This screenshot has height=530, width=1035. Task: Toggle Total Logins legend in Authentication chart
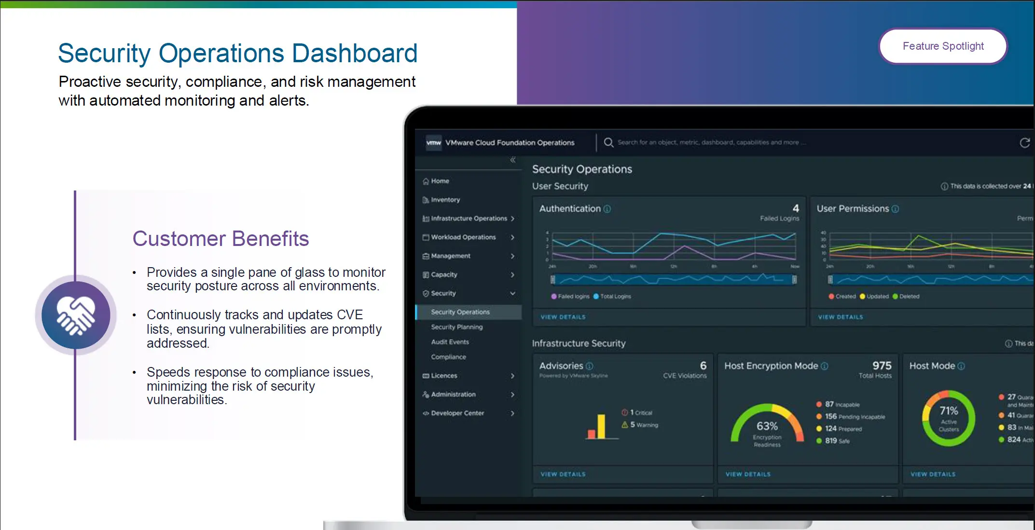pos(612,297)
